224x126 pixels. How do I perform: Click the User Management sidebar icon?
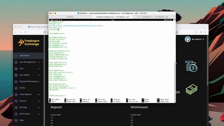click(16, 62)
